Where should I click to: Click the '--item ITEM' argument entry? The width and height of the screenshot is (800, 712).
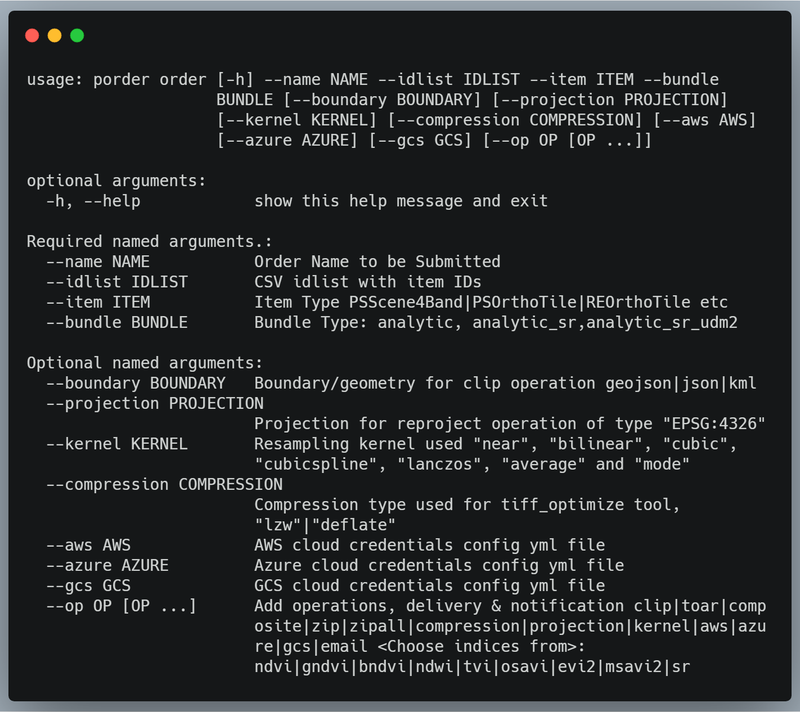pyautogui.click(x=98, y=303)
